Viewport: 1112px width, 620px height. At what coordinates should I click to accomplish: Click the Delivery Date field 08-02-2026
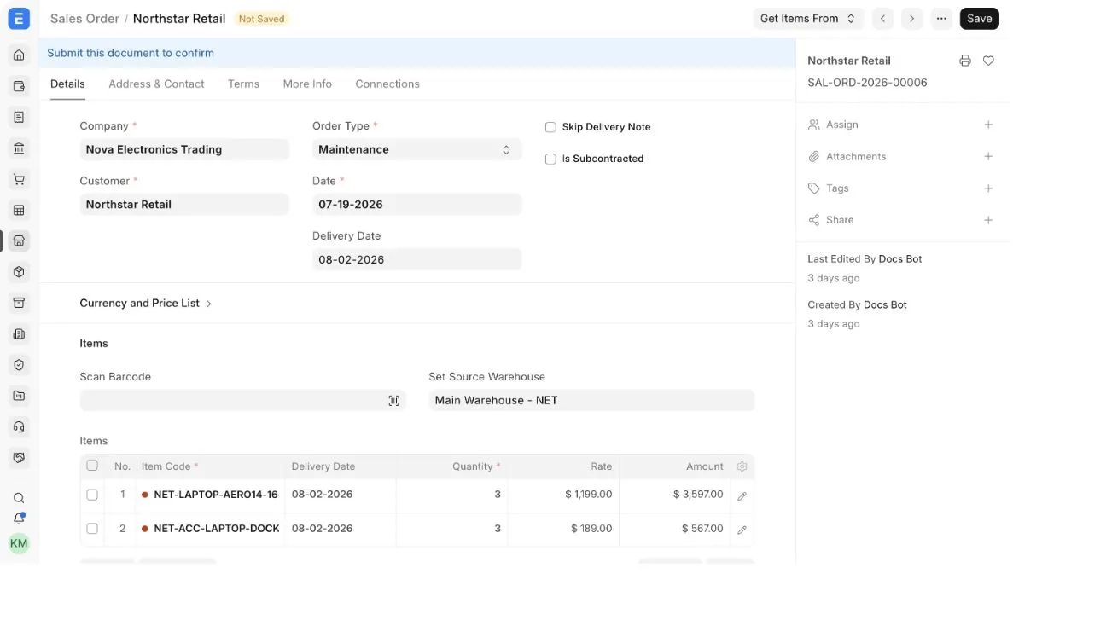coord(416,259)
